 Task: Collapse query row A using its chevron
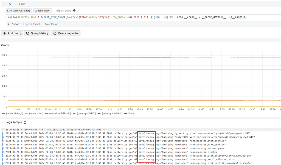point(4,4)
